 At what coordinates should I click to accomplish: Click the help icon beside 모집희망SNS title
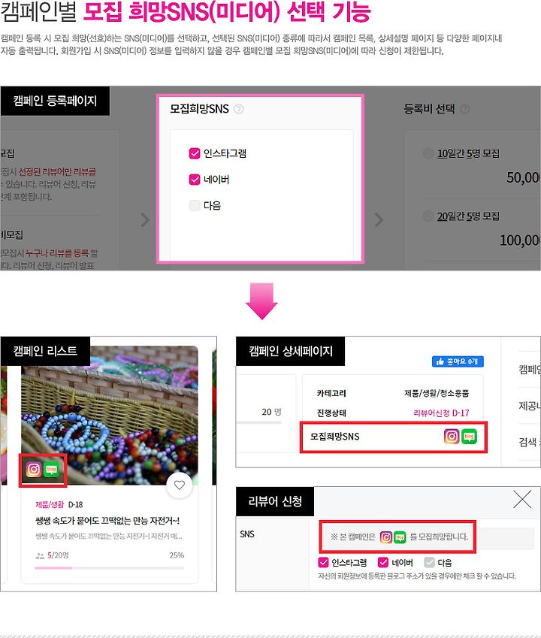click(x=239, y=109)
